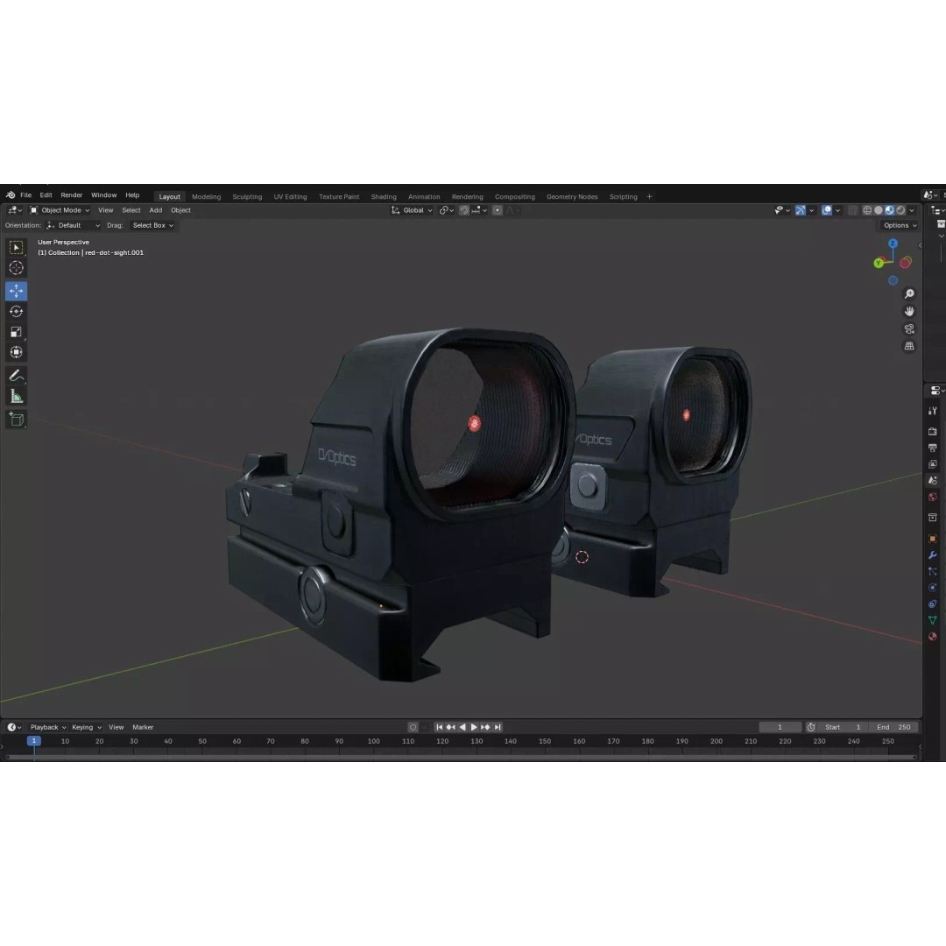Activate the Transform tool
This screenshot has width=946, height=946.
tap(17, 352)
